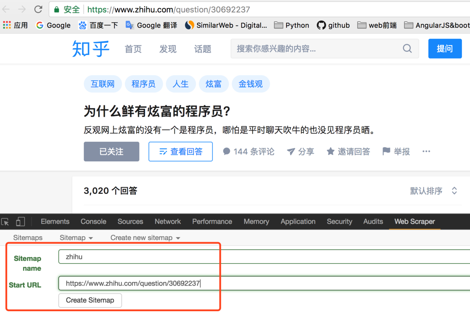
Task: Expand the Sitemap dropdown menu
Action: tap(76, 238)
